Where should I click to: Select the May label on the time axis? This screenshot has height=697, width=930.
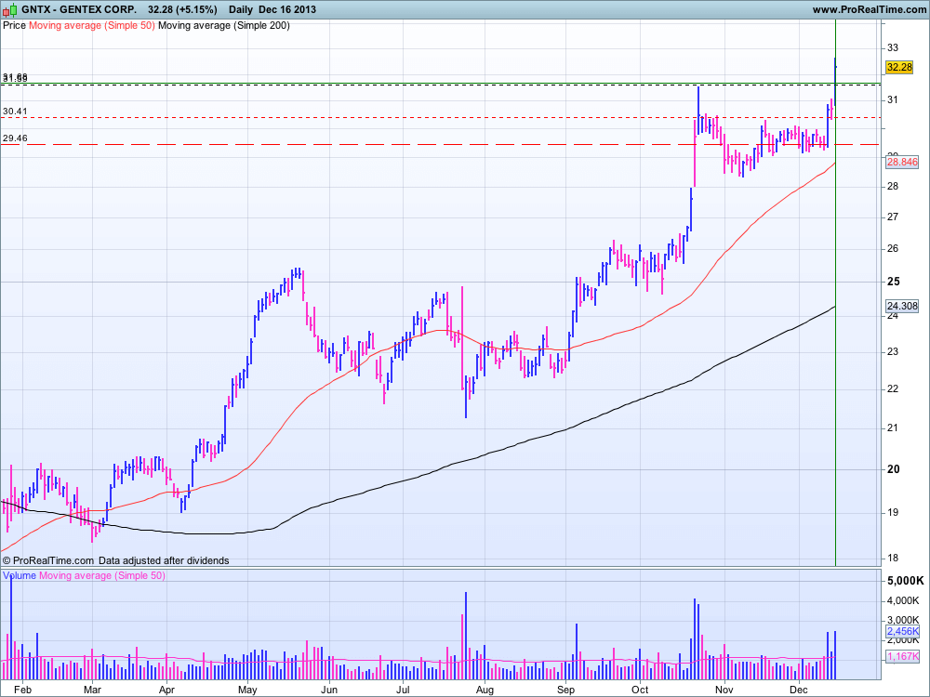[247, 690]
